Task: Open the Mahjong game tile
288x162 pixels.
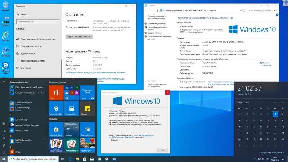Action: click(72, 145)
